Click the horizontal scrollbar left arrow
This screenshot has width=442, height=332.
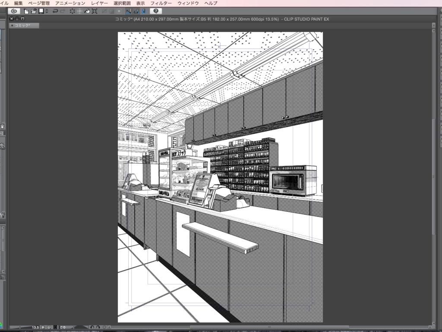tap(110, 328)
